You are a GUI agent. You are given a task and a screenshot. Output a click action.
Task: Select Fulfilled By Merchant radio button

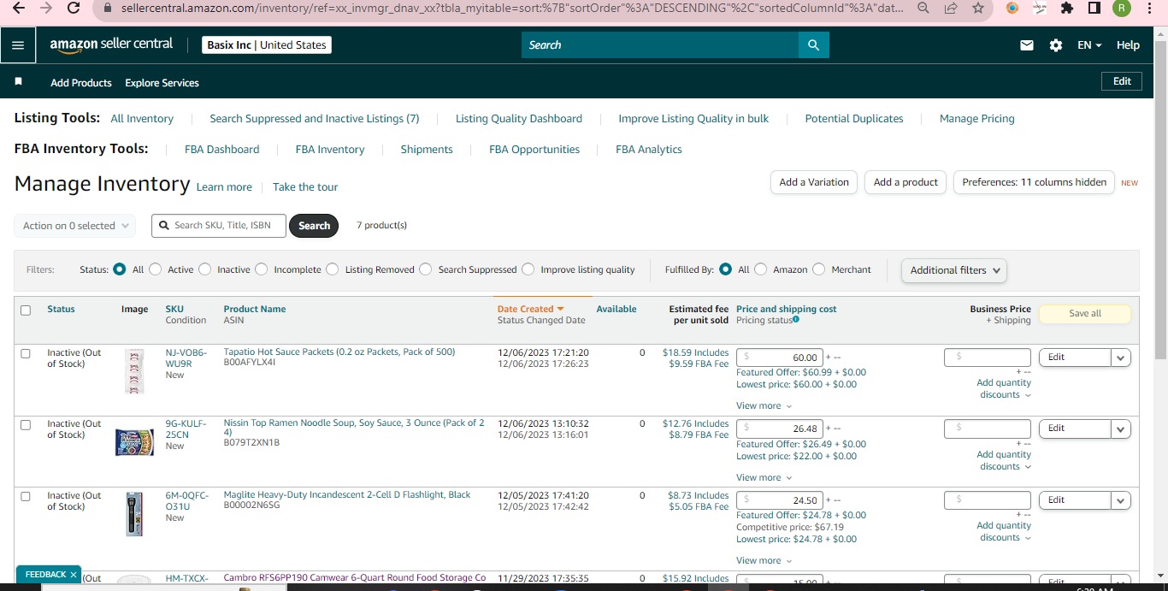coord(818,269)
